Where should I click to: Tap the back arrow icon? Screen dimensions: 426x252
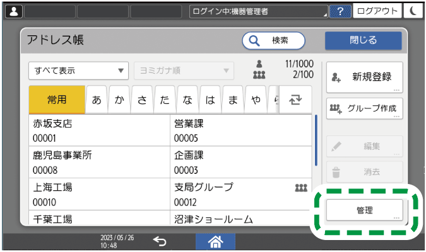[x=160, y=241]
